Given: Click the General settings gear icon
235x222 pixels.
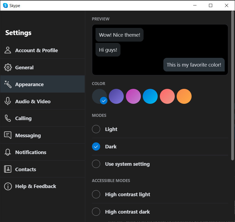Looking at the screenshot, I should [8, 67].
